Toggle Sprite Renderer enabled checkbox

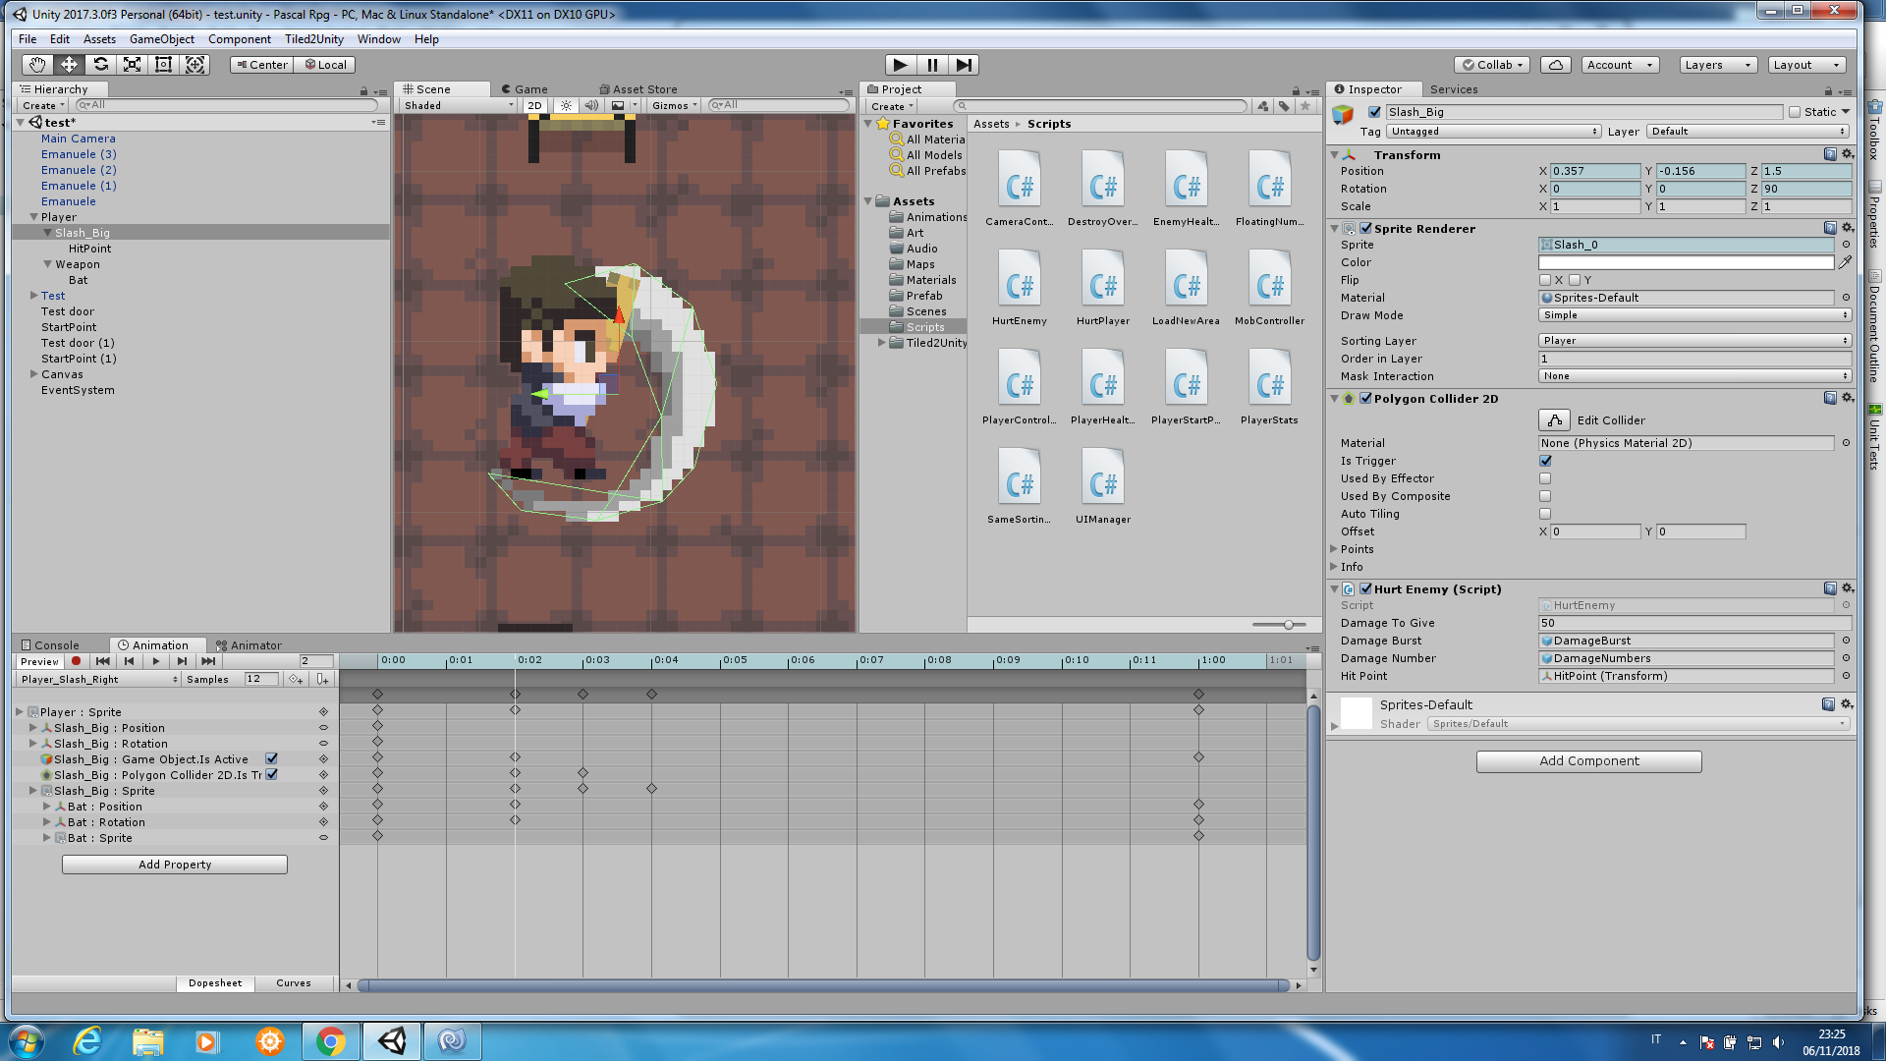point(1365,228)
